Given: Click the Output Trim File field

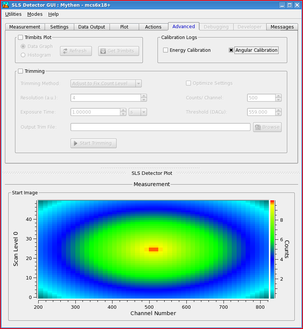Looking at the screenshot, I should (x=160, y=127).
